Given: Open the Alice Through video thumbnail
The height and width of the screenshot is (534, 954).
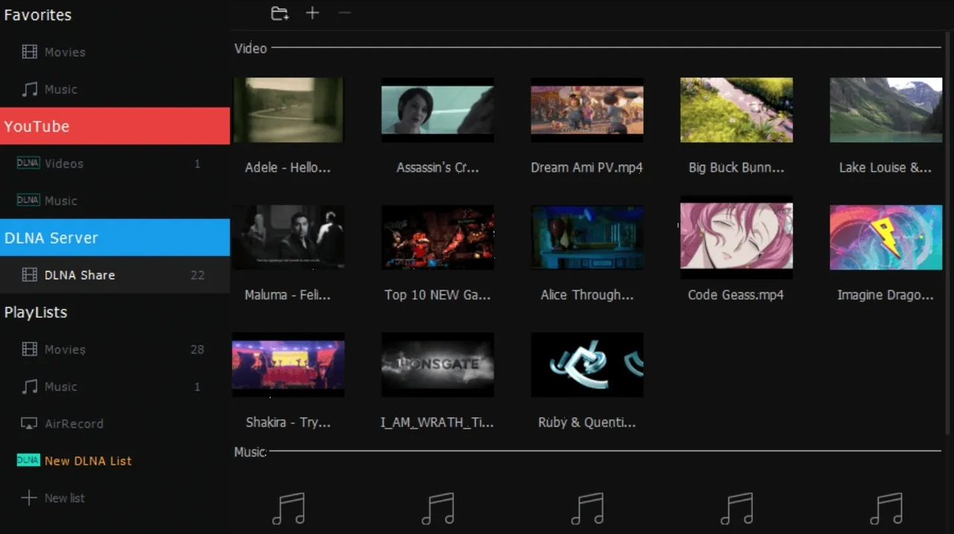Looking at the screenshot, I should 587,237.
